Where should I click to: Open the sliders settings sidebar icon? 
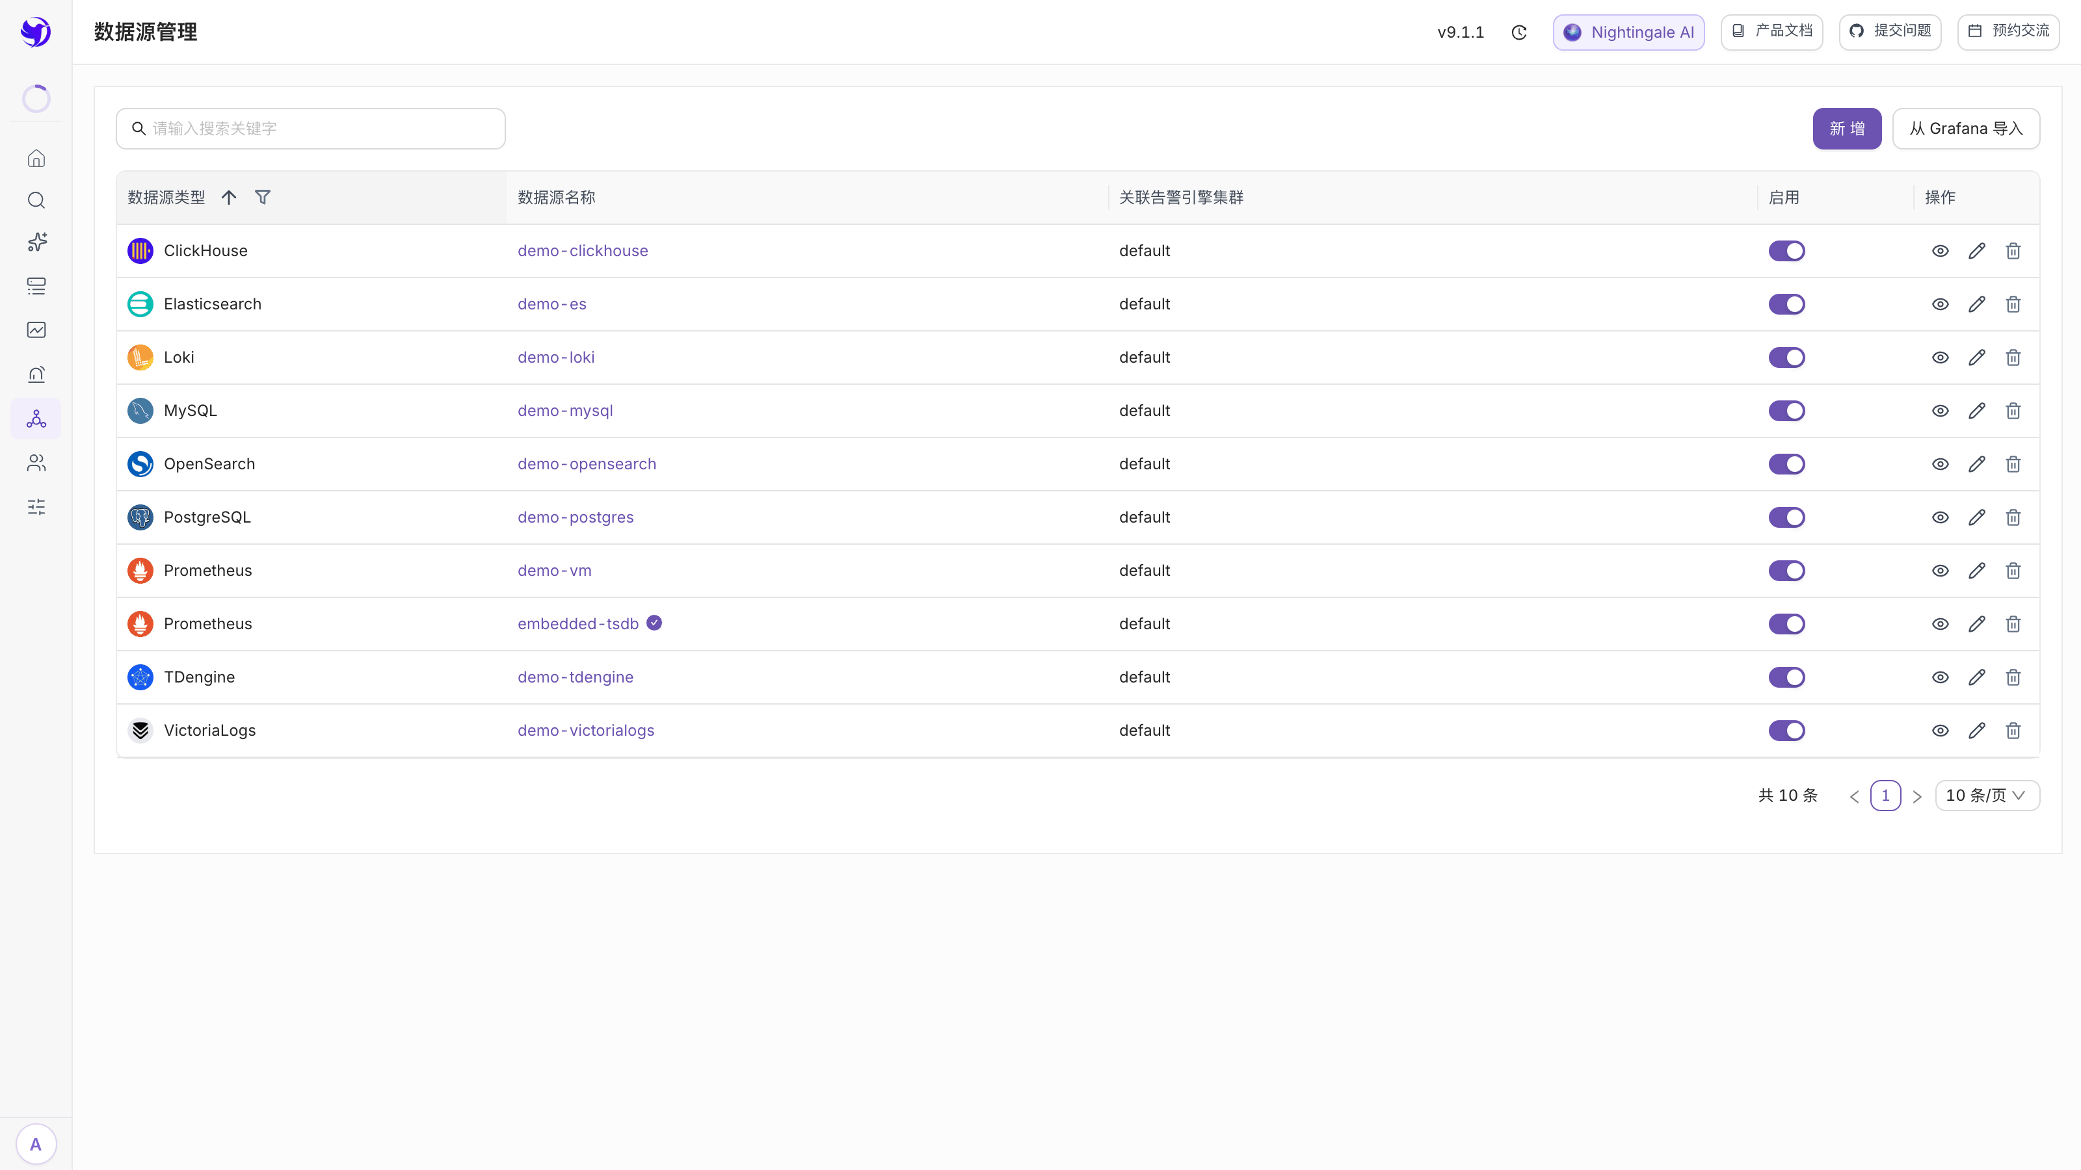(x=36, y=507)
